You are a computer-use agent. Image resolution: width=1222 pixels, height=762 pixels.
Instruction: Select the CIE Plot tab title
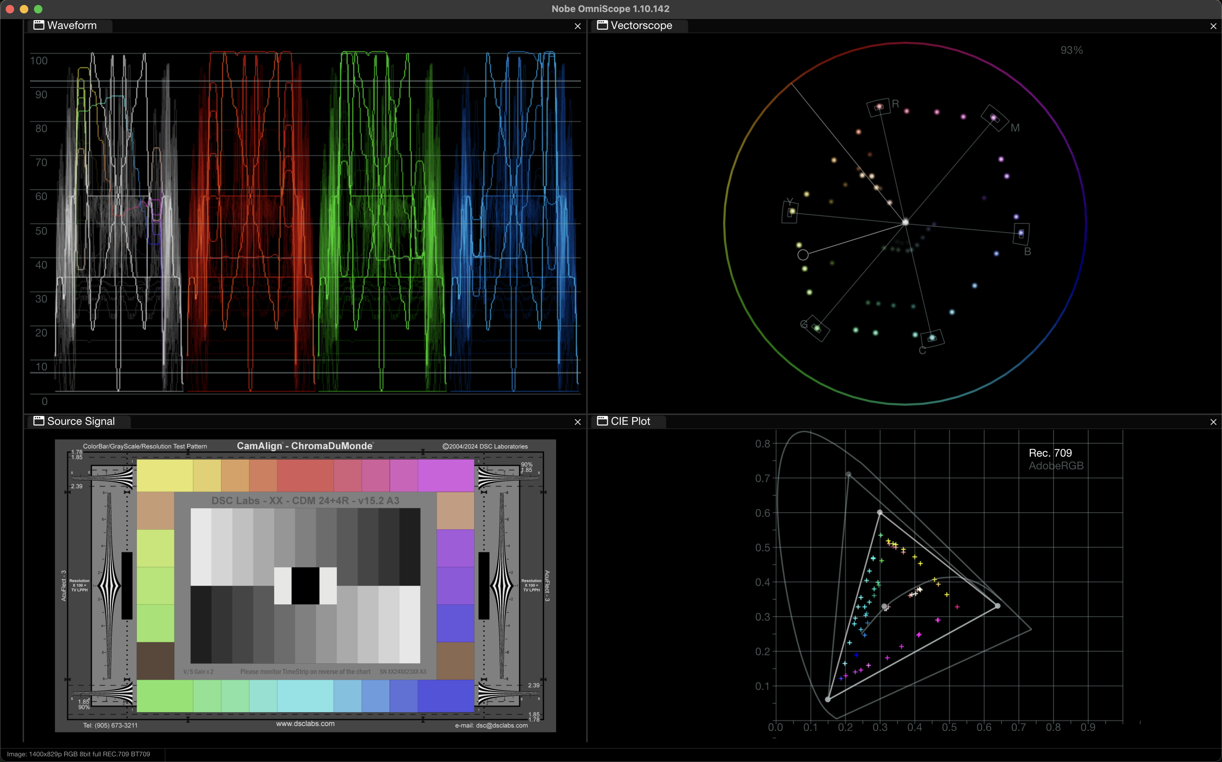[630, 421]
